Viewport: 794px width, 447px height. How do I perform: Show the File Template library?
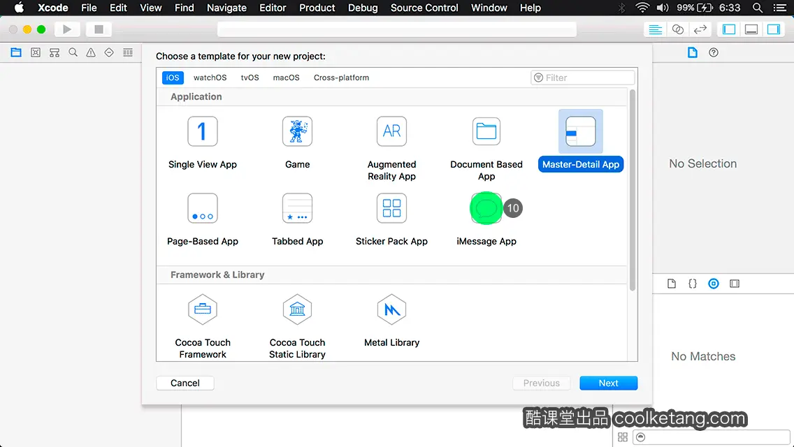[x=672, y=284]
